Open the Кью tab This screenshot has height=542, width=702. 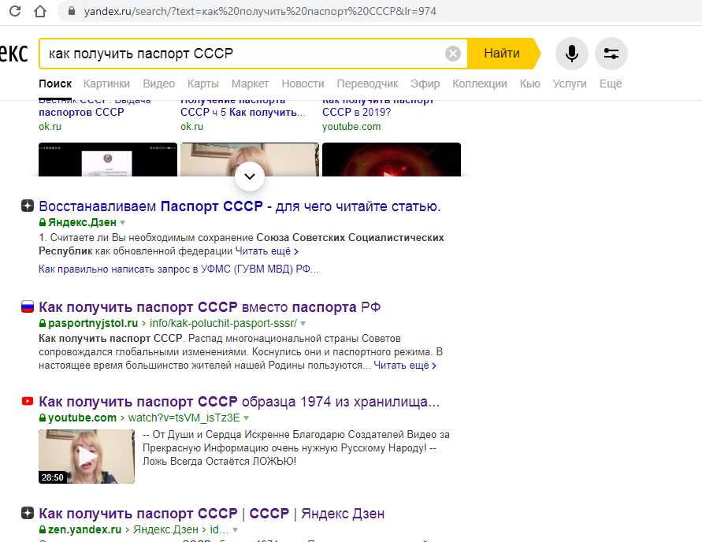(529, 84)
